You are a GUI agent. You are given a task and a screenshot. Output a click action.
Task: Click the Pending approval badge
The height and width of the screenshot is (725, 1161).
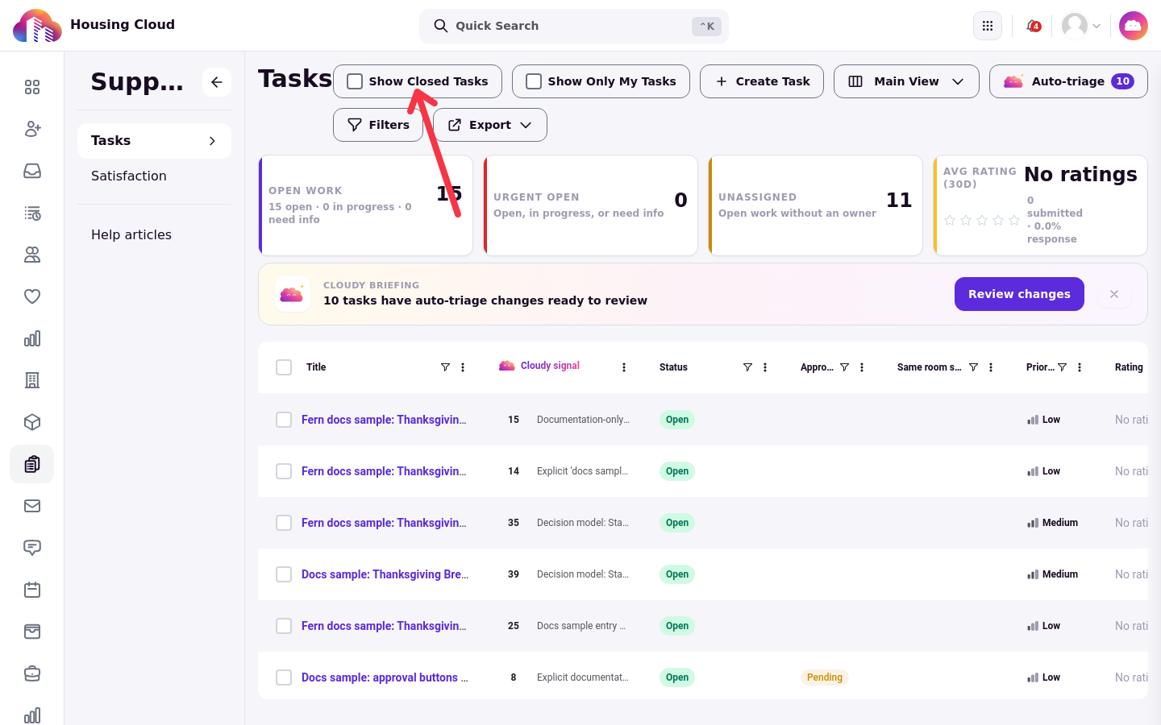(x=825, y=677)
